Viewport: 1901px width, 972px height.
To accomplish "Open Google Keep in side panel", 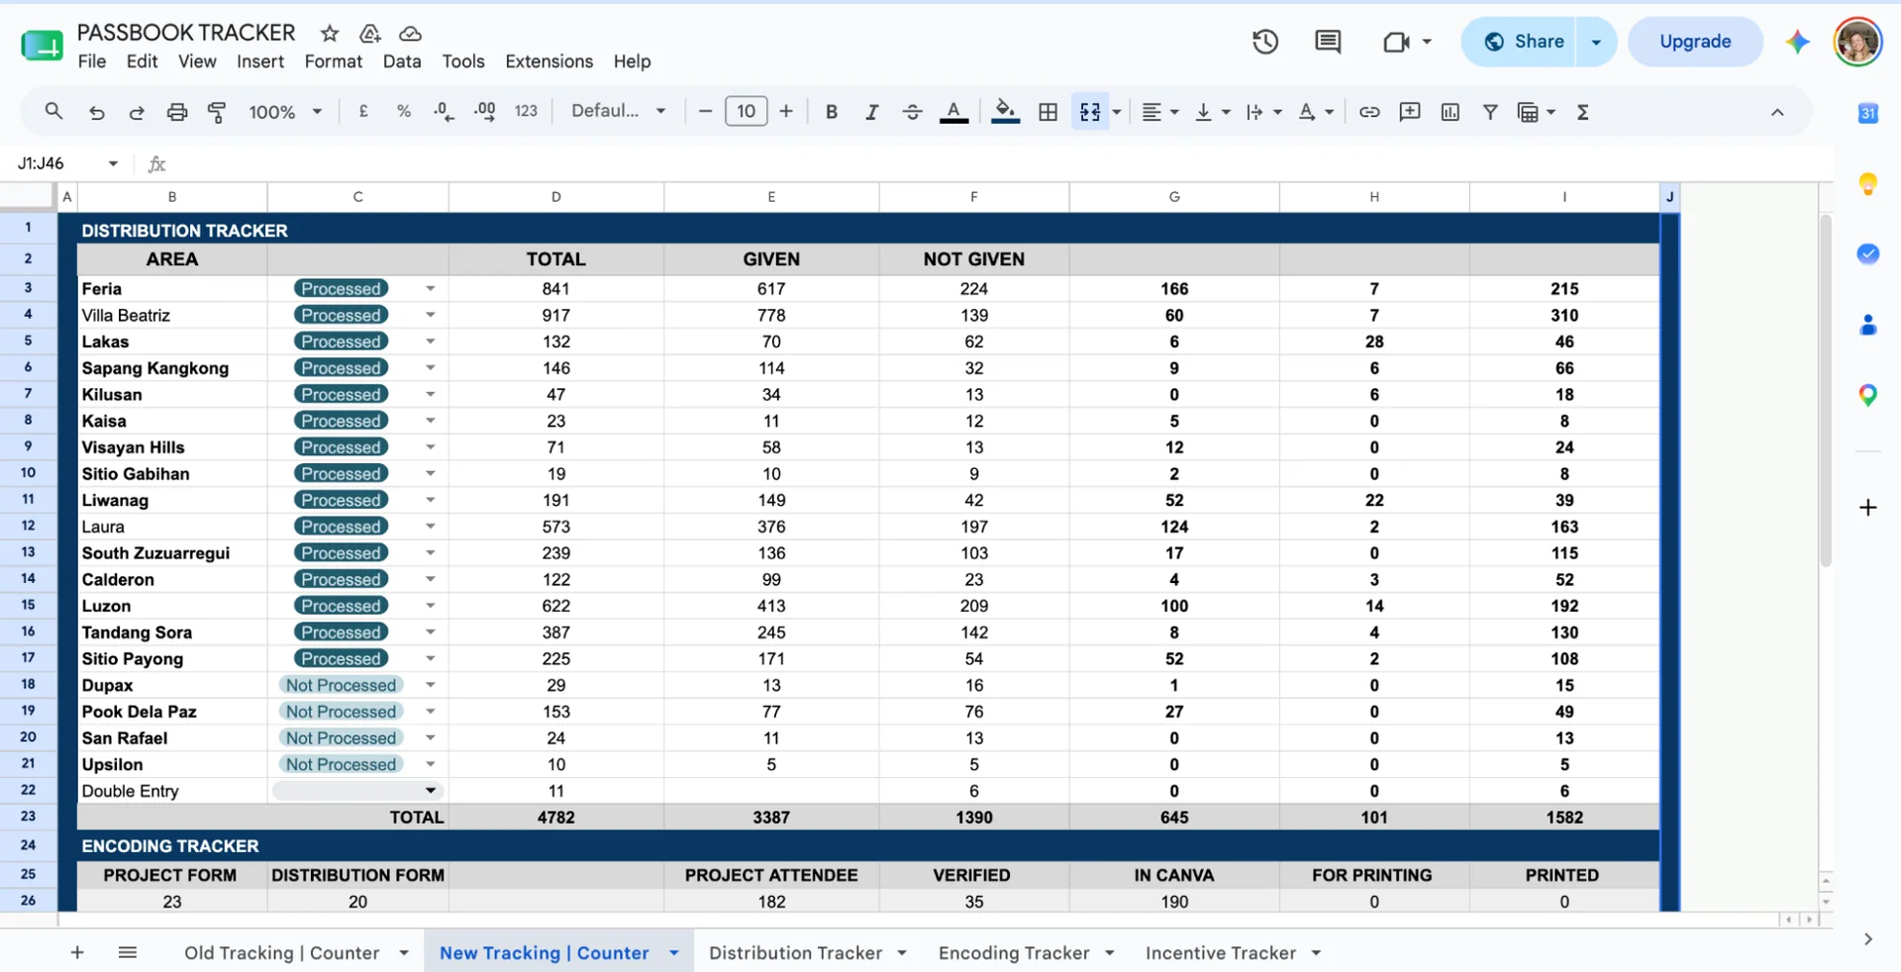I will pyautogui.click(x=1867, y=184).
